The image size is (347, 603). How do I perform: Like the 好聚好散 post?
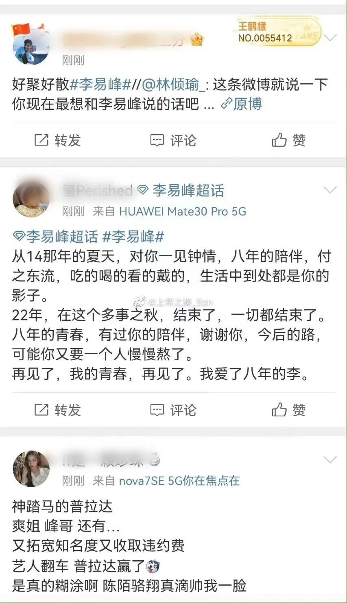[x=288, y=140]
